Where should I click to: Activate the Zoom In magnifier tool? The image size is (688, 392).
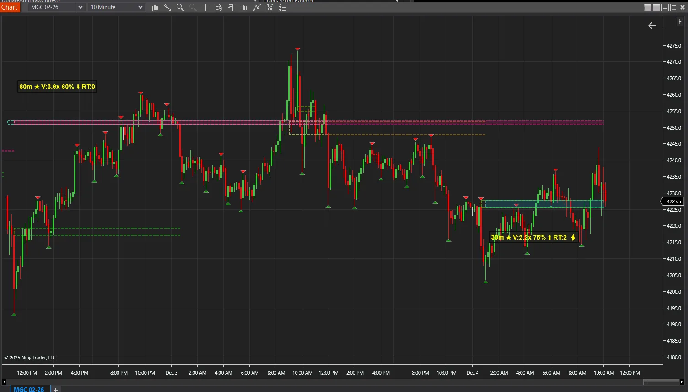point(180,7)
